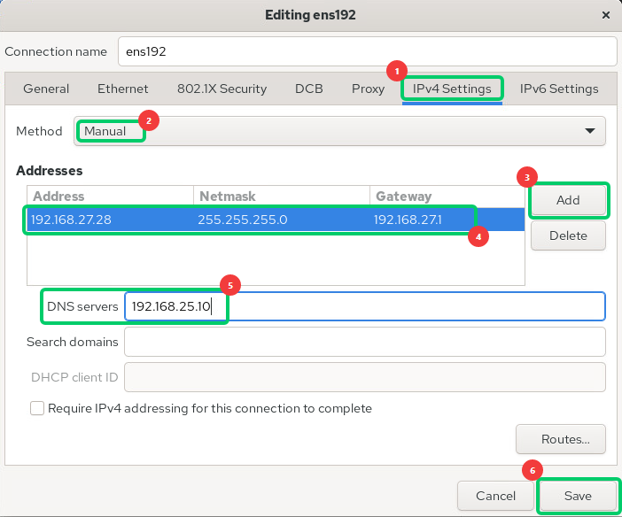Close the Editing ens192 dialog
This screenshot has height=517, width=622.
(x=605, y=15)
